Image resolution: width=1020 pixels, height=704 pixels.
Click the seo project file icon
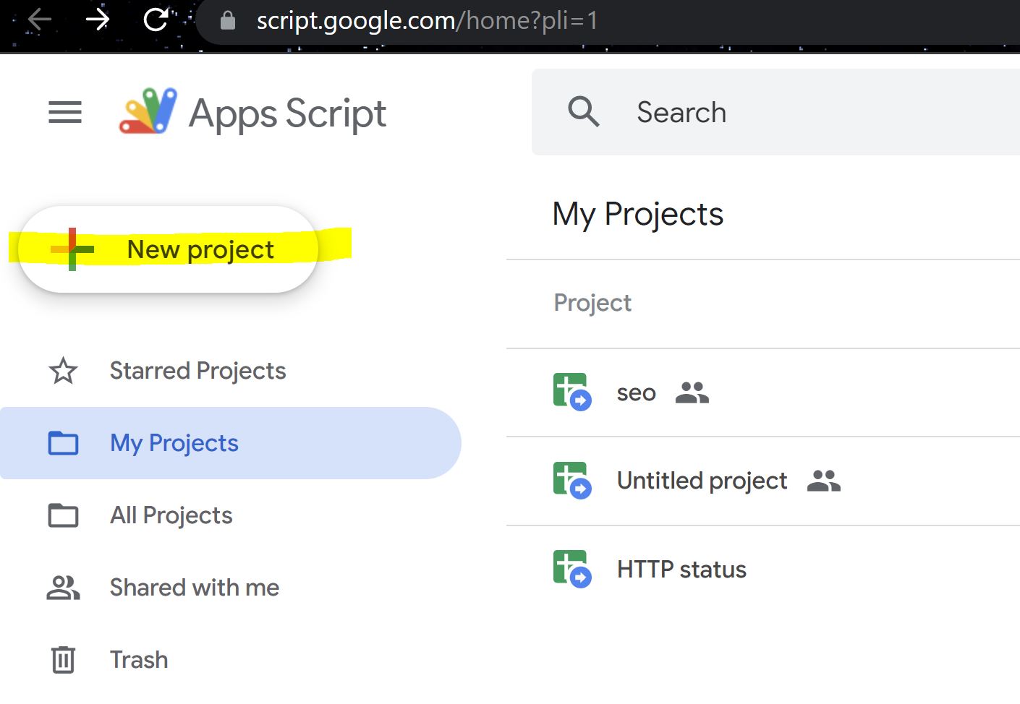[571, 392]
